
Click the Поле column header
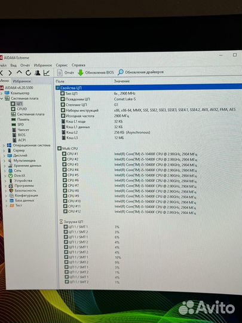coord(60,81)
